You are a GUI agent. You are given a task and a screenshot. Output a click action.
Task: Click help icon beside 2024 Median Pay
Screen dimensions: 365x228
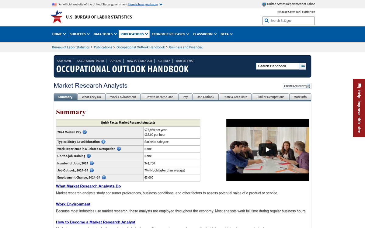click(85, 132)
